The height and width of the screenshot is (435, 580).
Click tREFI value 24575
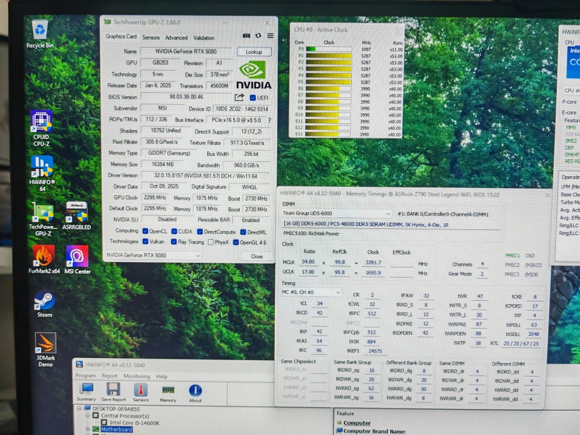coord(375,350)
